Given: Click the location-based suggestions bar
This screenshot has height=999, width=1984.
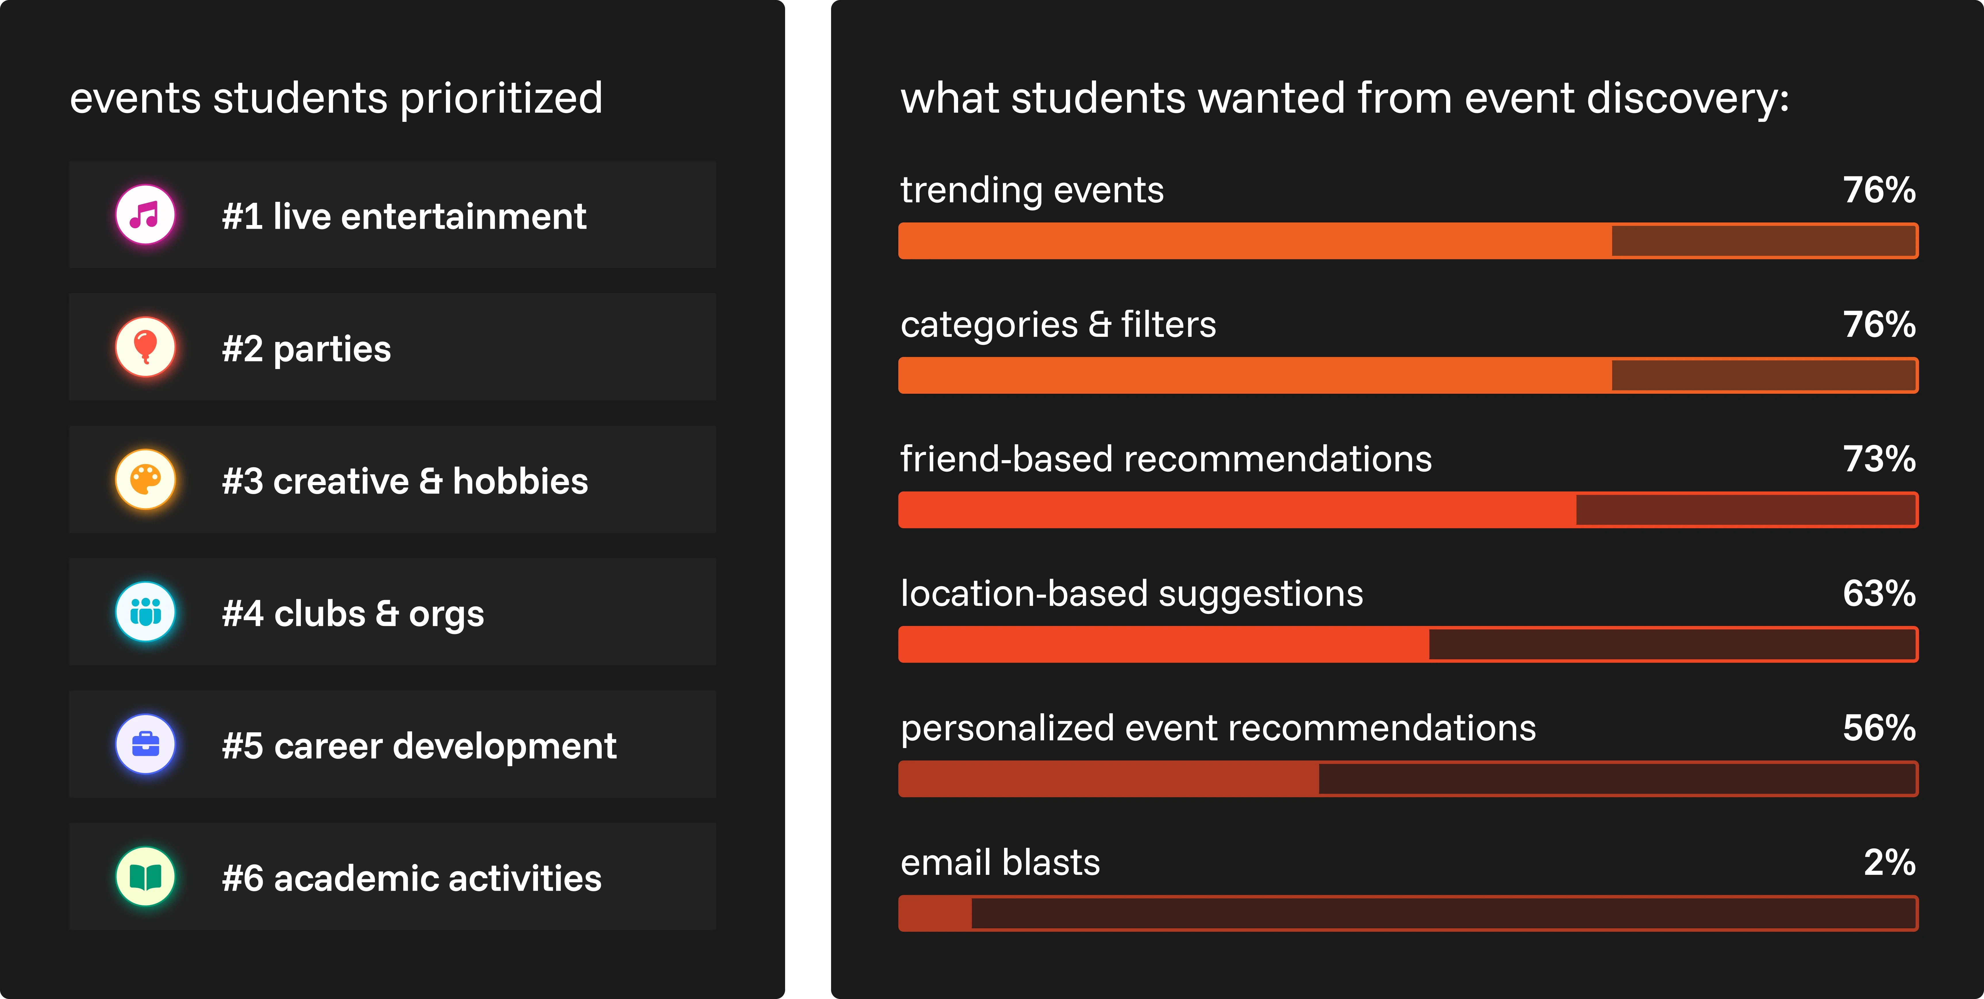Looking at the screenshot, I should (x=1408, y=645).
